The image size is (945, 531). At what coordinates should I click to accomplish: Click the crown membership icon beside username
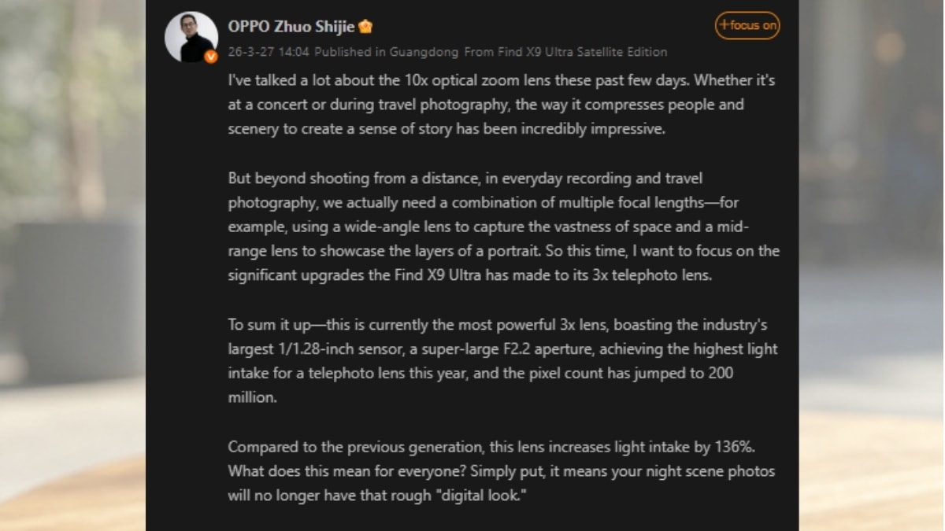coord(365,27)
